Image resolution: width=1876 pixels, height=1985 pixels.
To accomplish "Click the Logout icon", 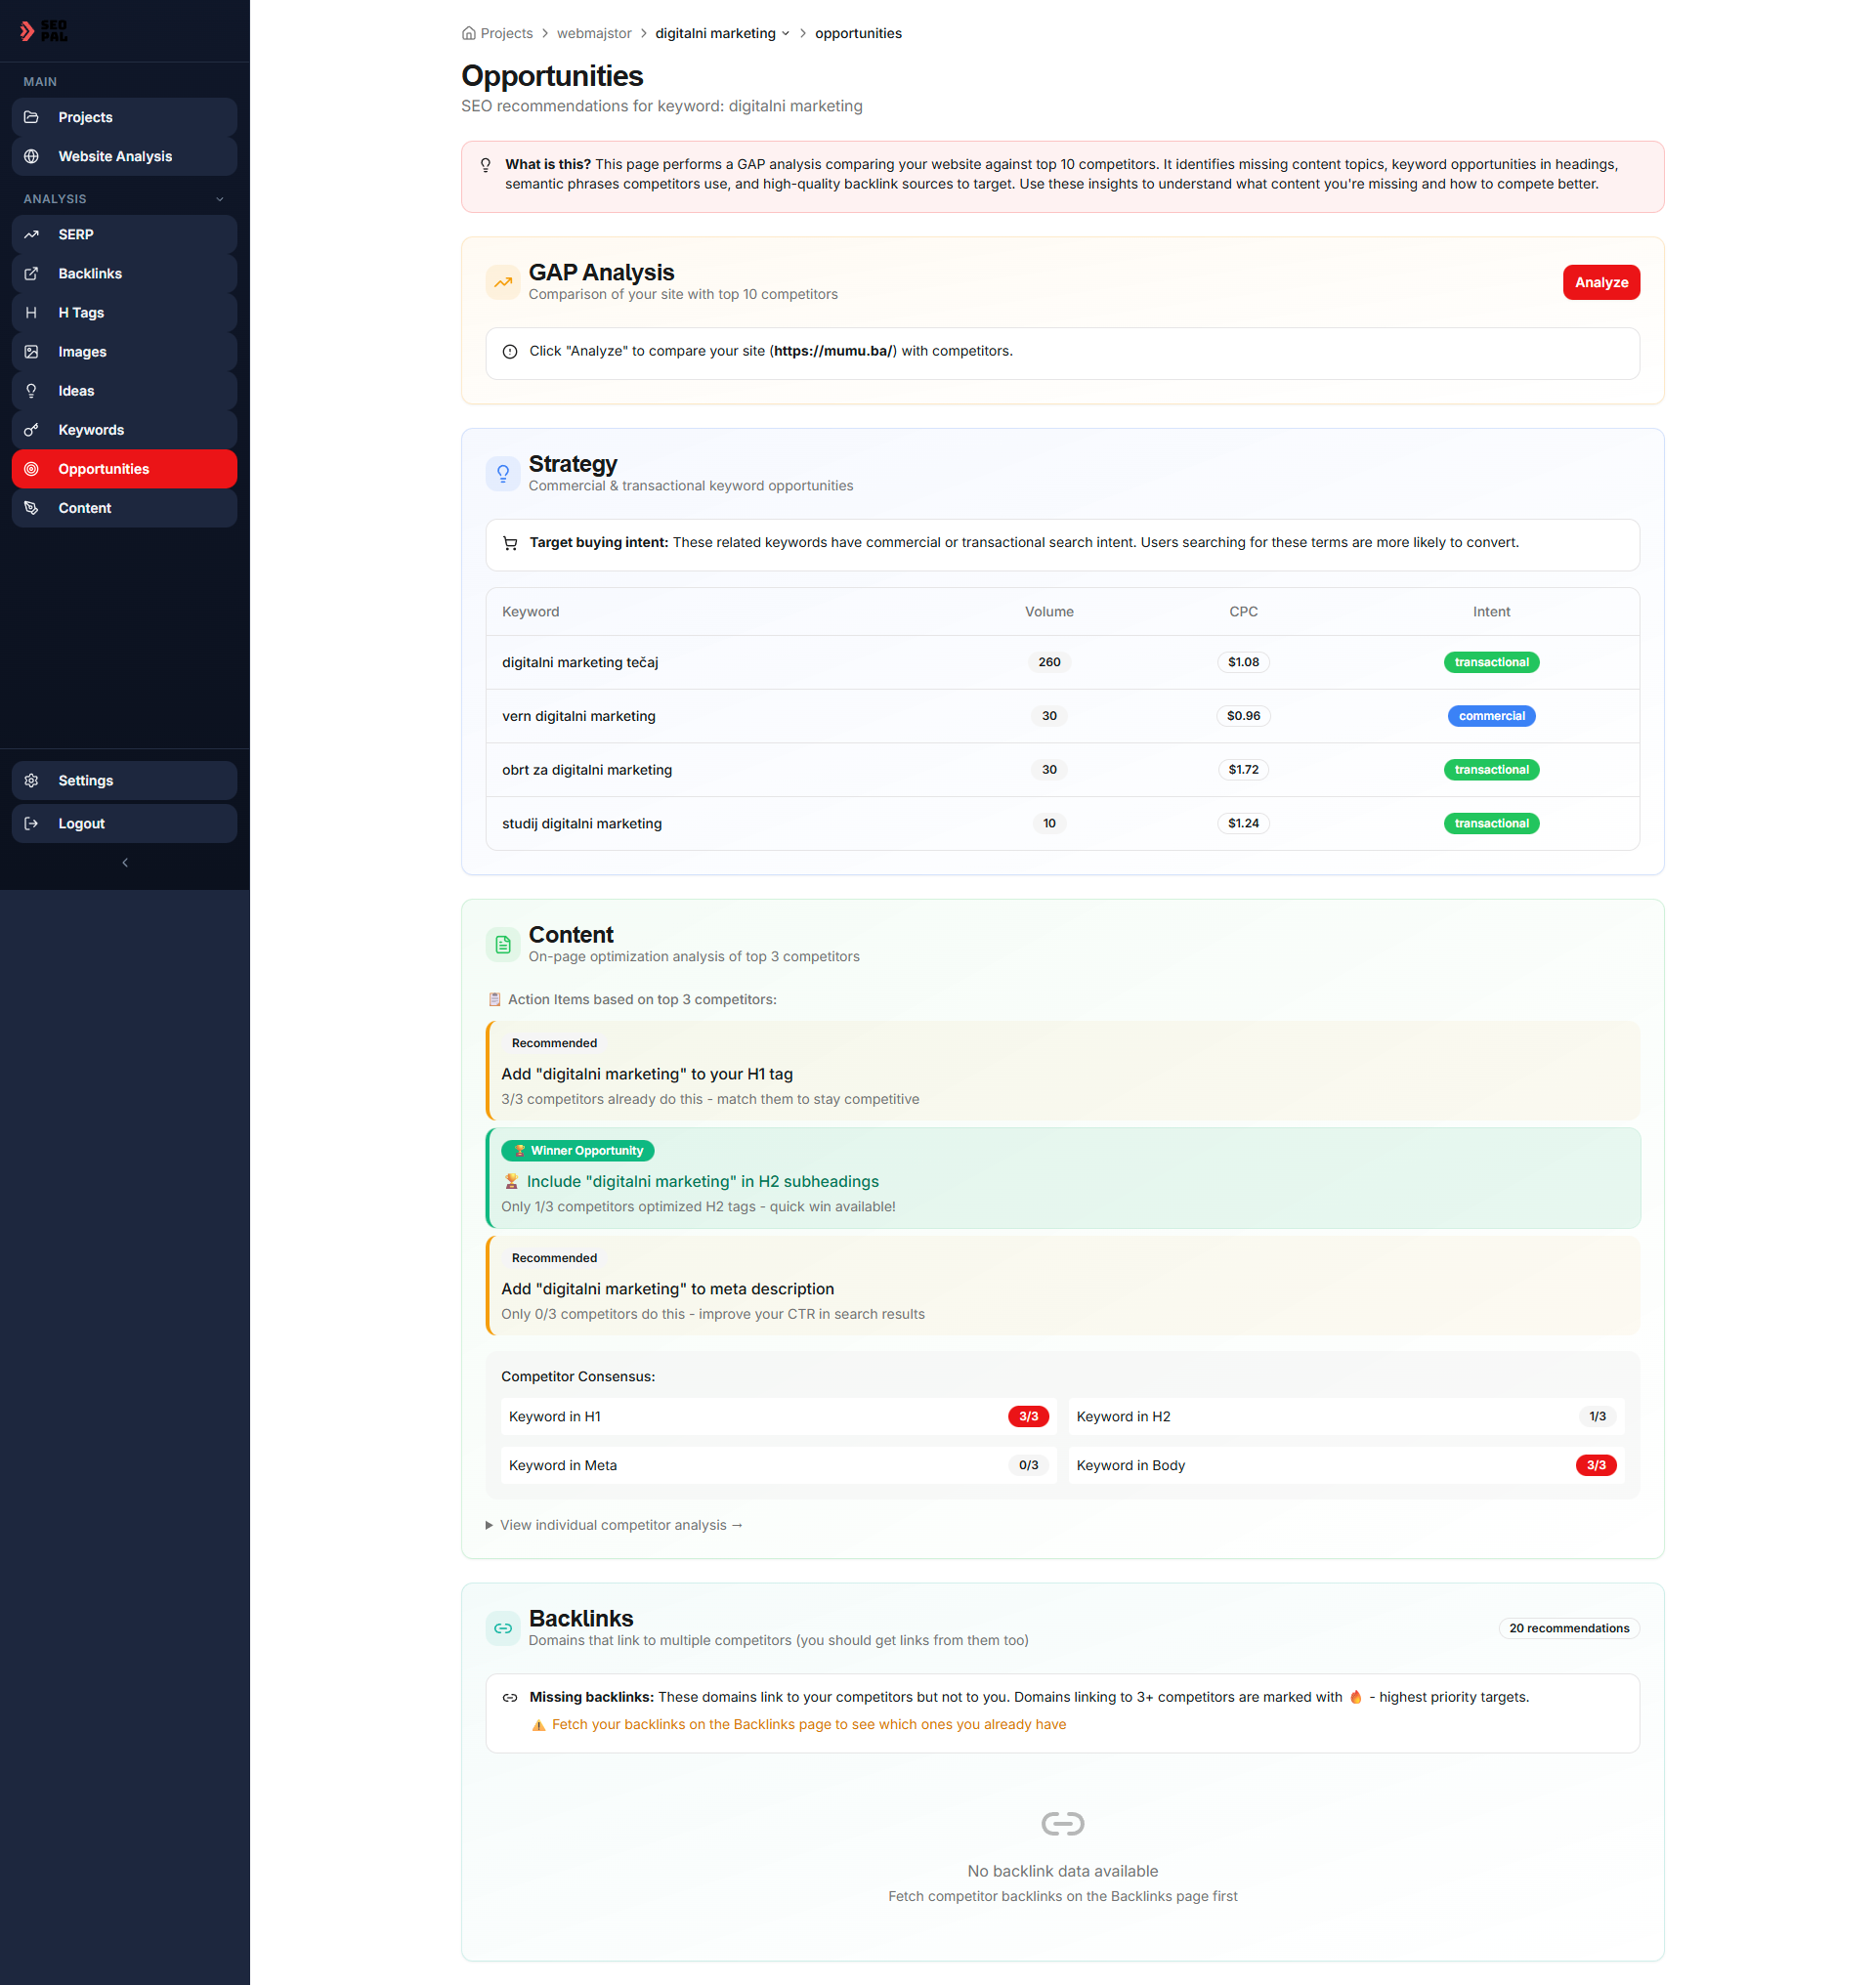I will tap(32, 823).
